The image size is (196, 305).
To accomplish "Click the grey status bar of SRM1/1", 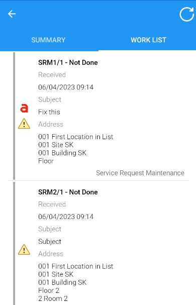I will (x=14, y=116).
